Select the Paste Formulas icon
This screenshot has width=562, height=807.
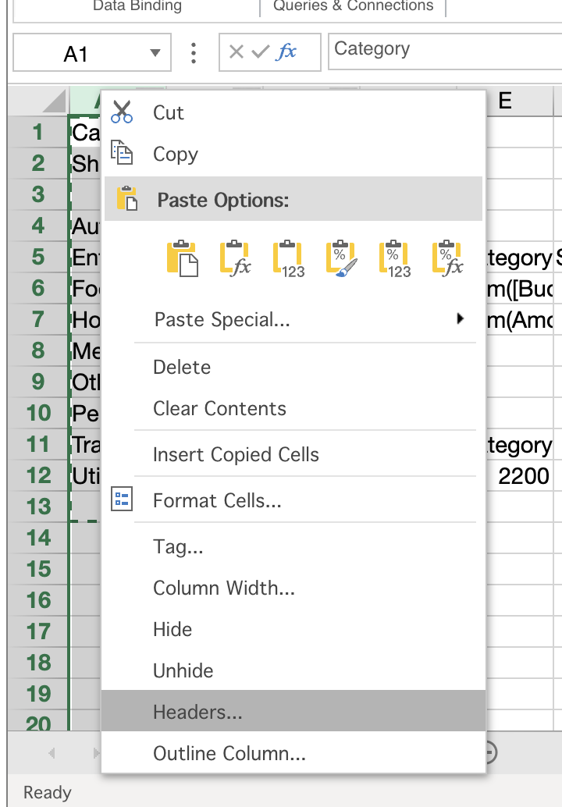click(235, 258)
